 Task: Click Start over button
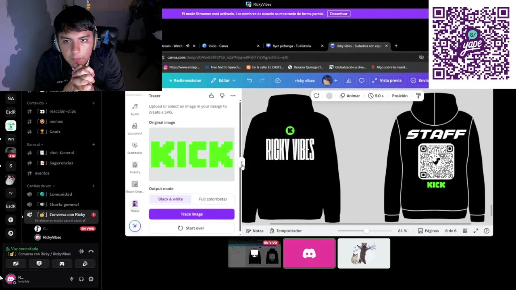(191, 228)
